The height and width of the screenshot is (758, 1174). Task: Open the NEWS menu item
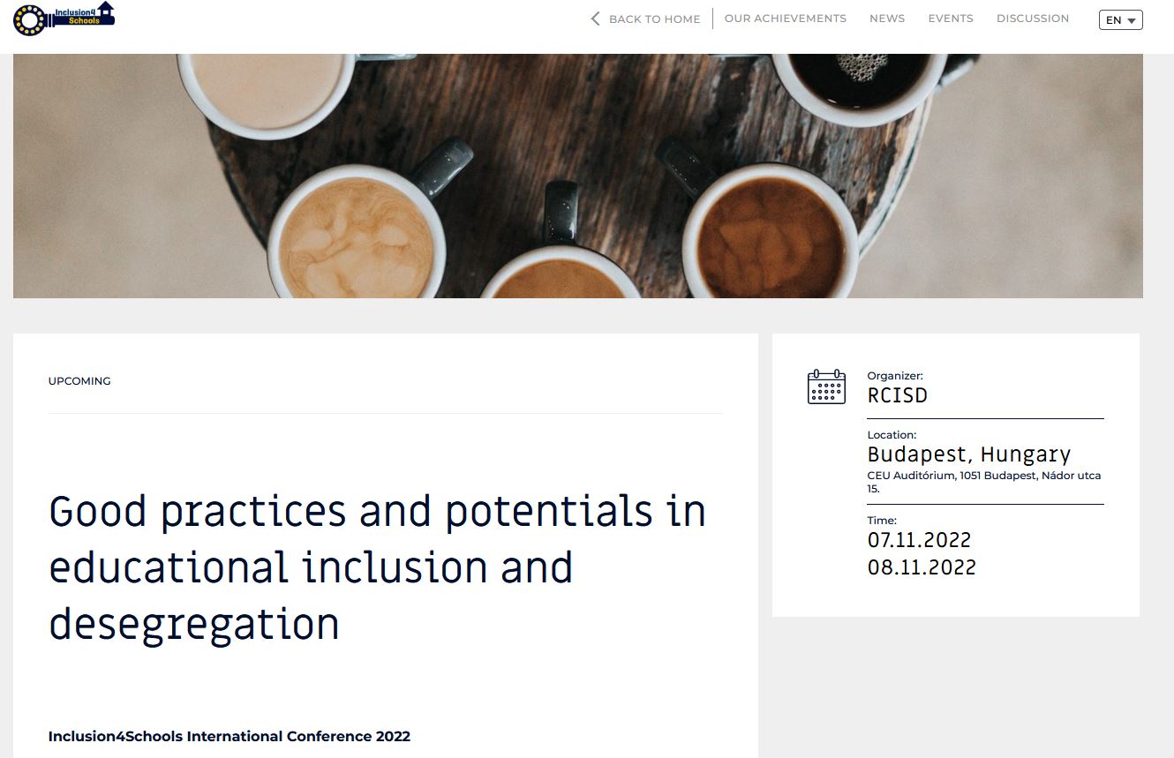887,19
